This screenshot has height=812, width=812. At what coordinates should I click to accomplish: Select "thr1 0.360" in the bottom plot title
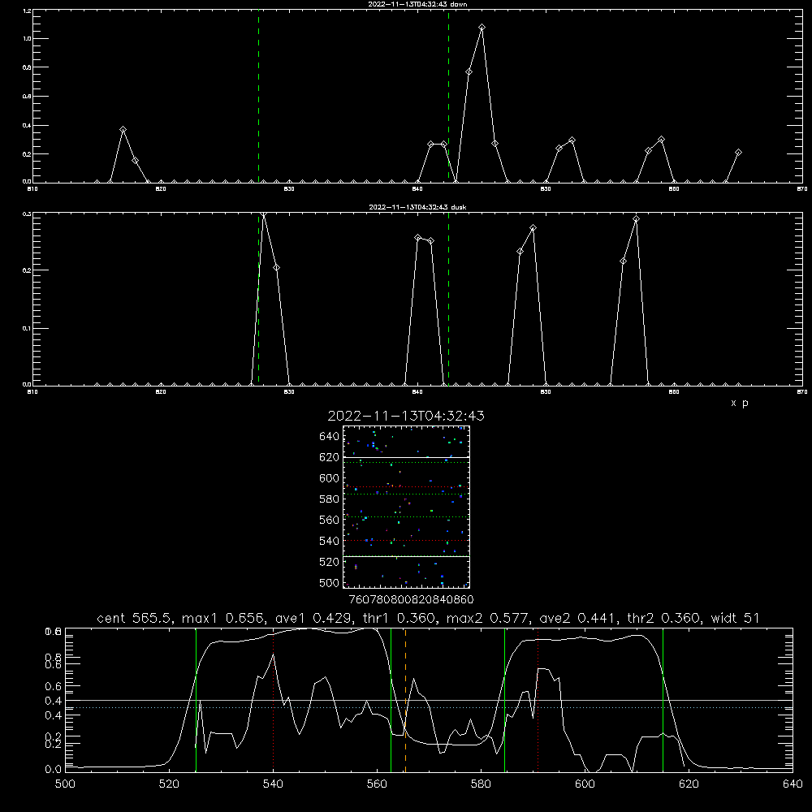[x=398, y=618]
